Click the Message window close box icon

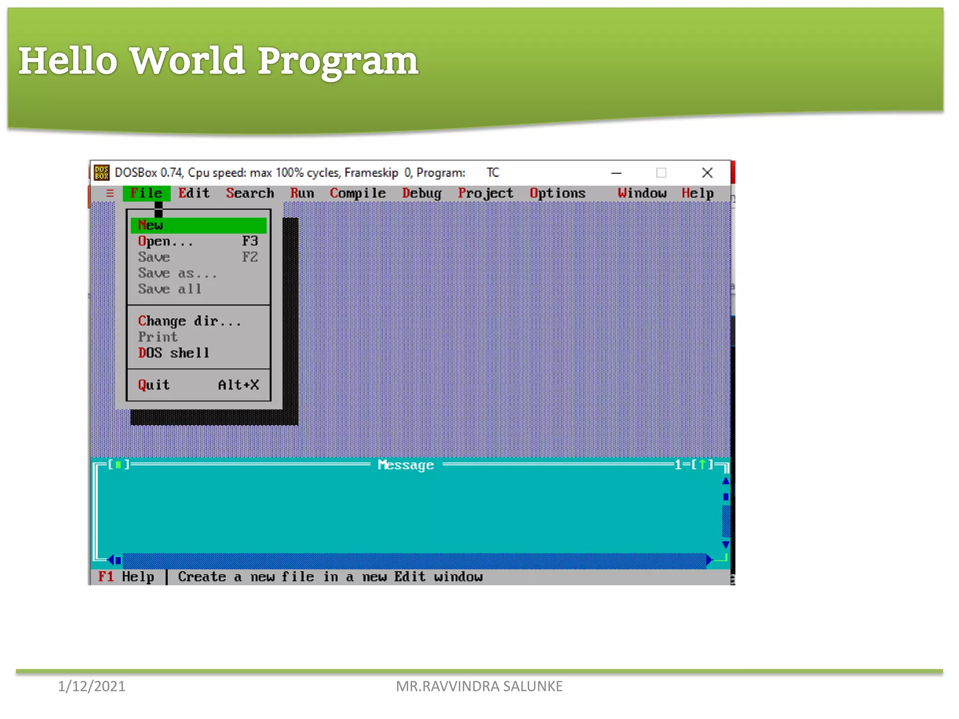pyautogui.click(x=118, y=464)
